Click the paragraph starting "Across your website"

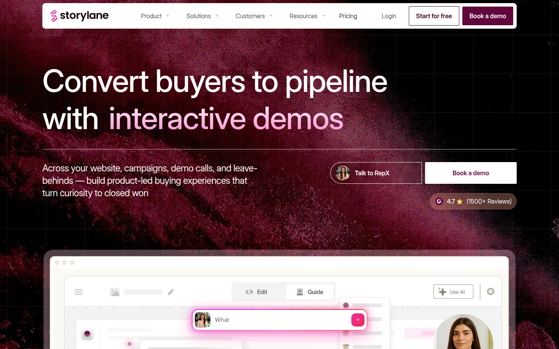150,181
